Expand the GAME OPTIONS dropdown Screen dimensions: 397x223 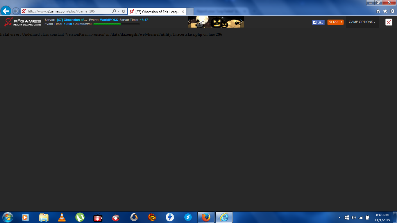362,22
